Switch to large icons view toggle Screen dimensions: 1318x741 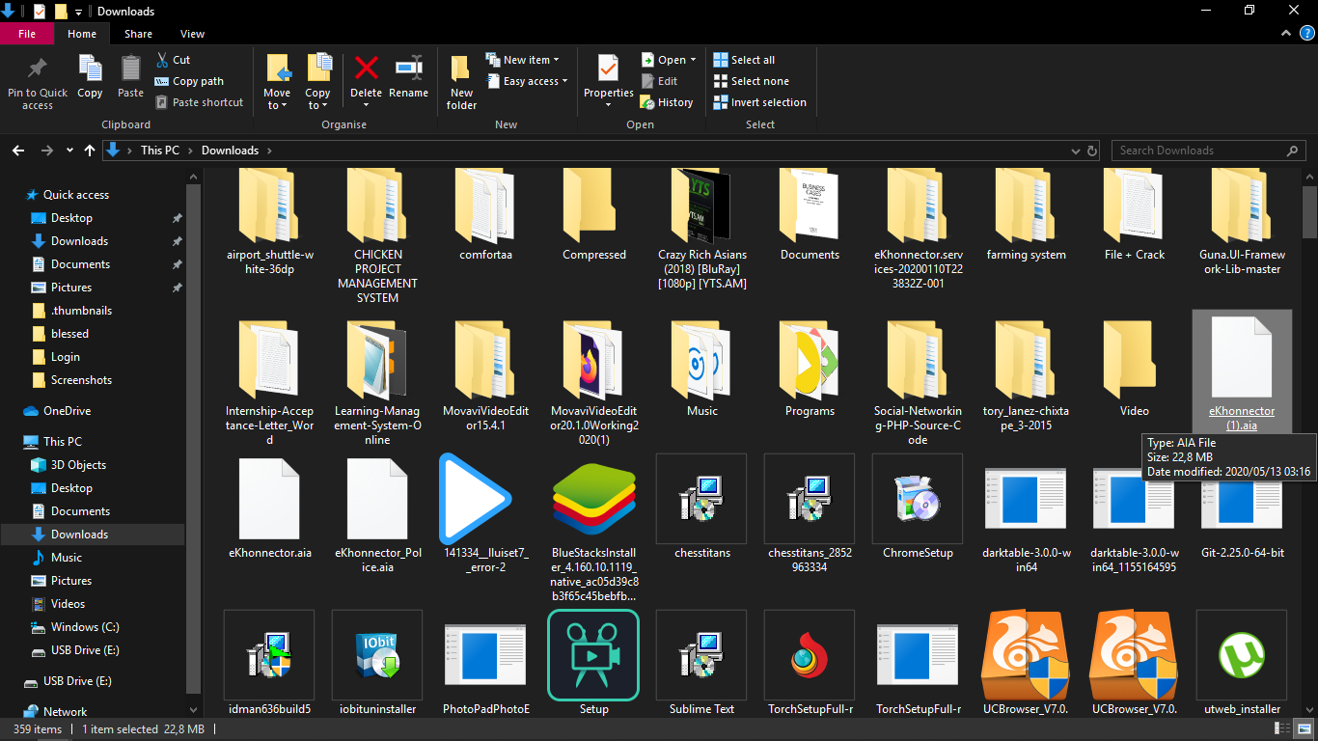[1305, 729]
